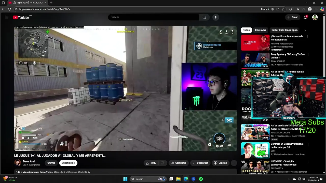This screenshot has height=183, width=326.
Task: Open Edge tab actions menu
Action: (x=3, y=3)
